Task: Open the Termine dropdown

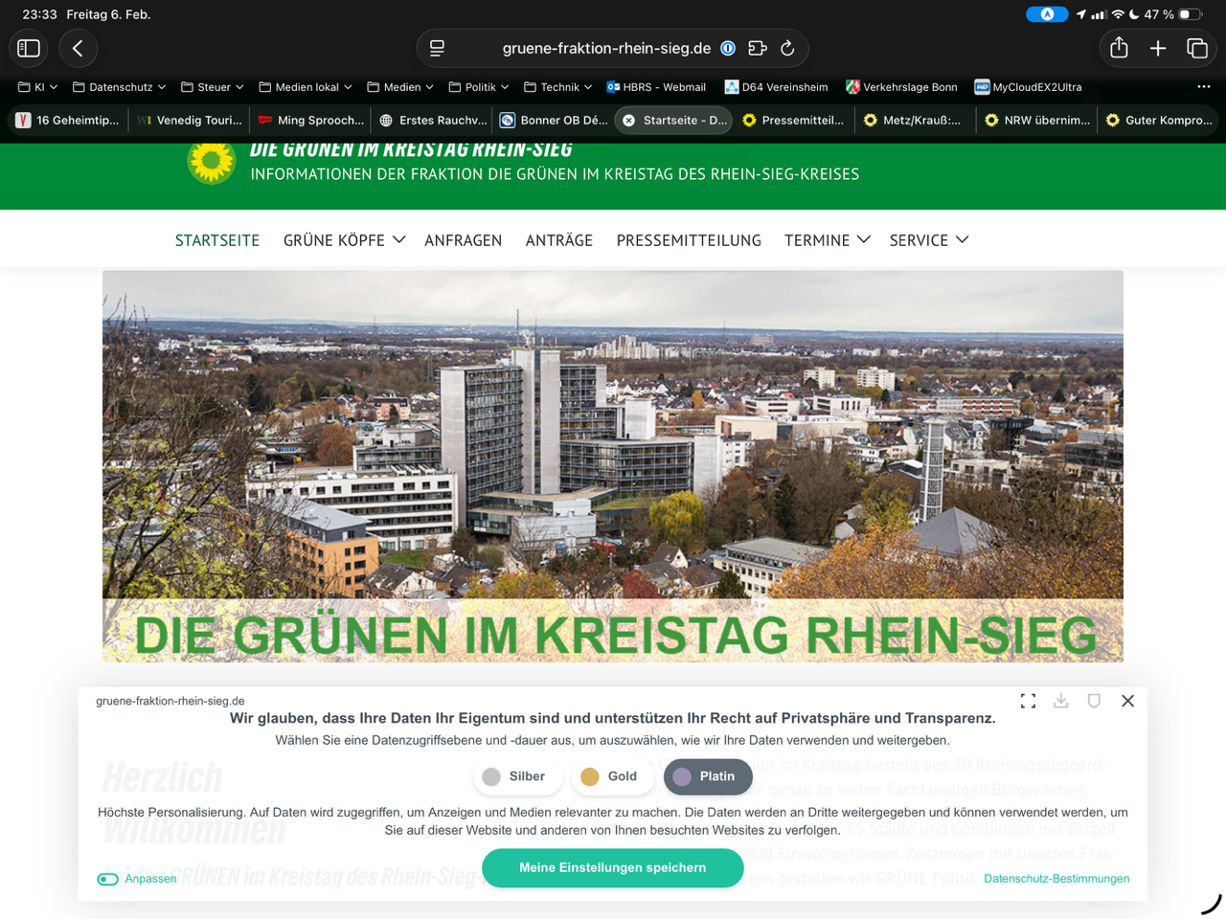Action: (x=827, y=240)
